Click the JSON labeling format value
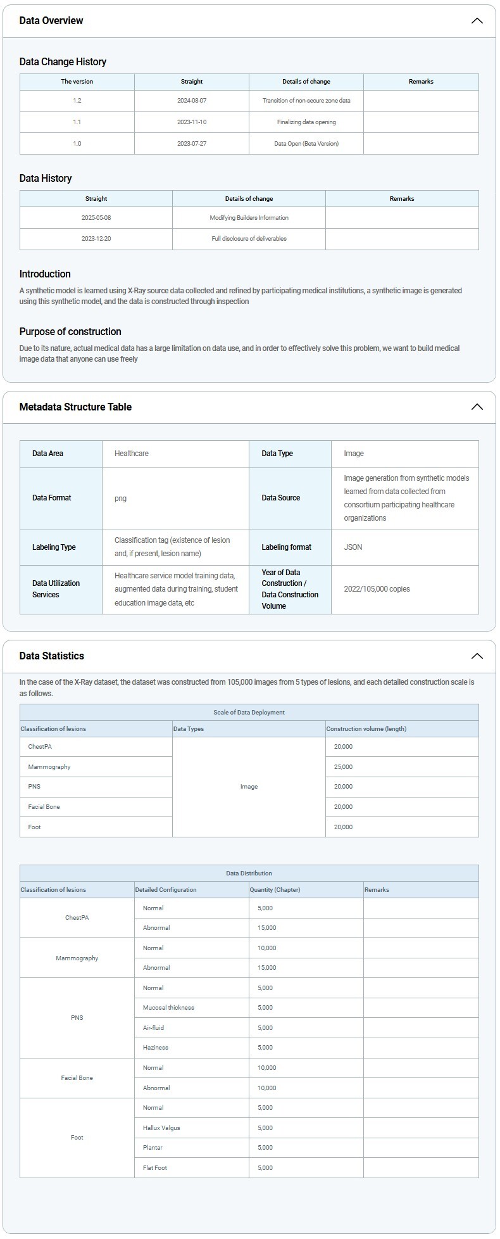This screenshot has height=1239, width=500. 353,547
